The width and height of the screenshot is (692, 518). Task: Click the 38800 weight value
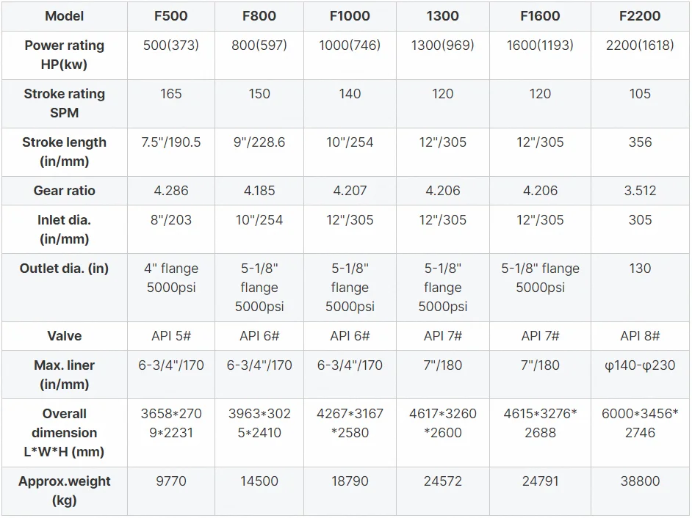(x=640, y=481)
